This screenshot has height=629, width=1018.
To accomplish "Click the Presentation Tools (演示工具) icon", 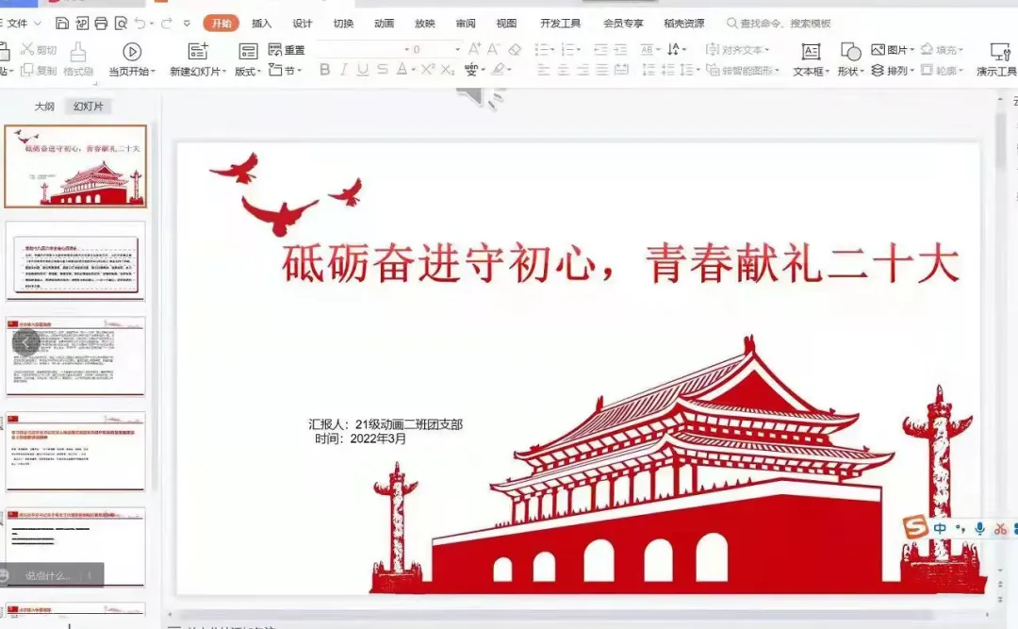I will tap(1000, 52).
